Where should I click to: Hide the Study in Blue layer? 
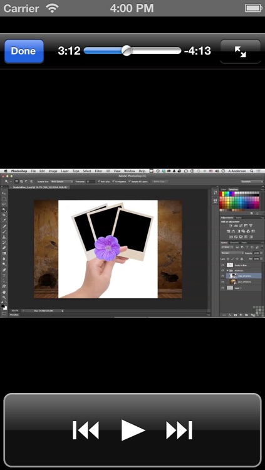click(222, 265)
